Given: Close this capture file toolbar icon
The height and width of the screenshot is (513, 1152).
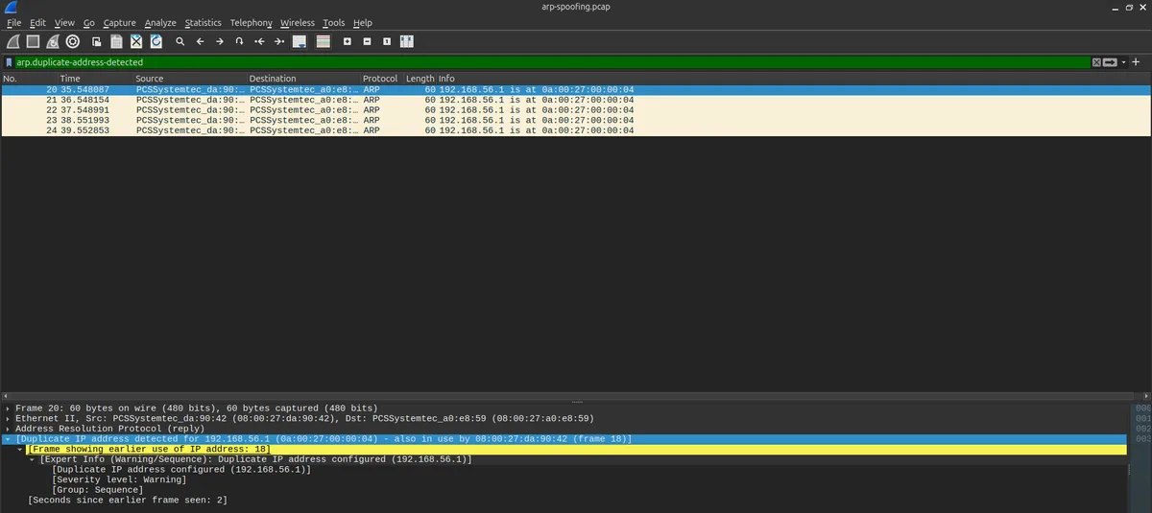Looking at the screenshot, I should [x=136, y=41].
